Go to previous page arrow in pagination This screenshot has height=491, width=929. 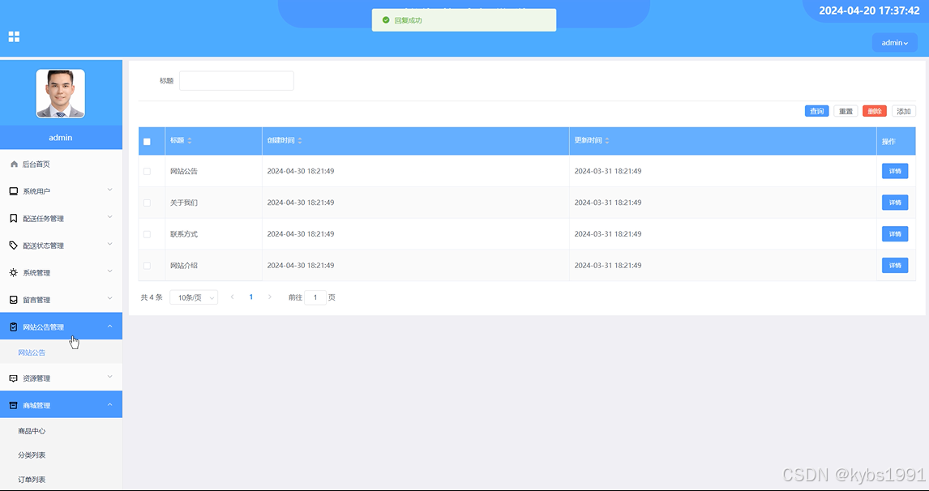point(232,297)
